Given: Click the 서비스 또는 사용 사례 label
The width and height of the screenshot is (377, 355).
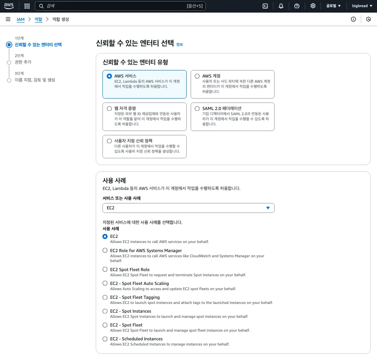Looking at the screenshot, I should point(122,198).
